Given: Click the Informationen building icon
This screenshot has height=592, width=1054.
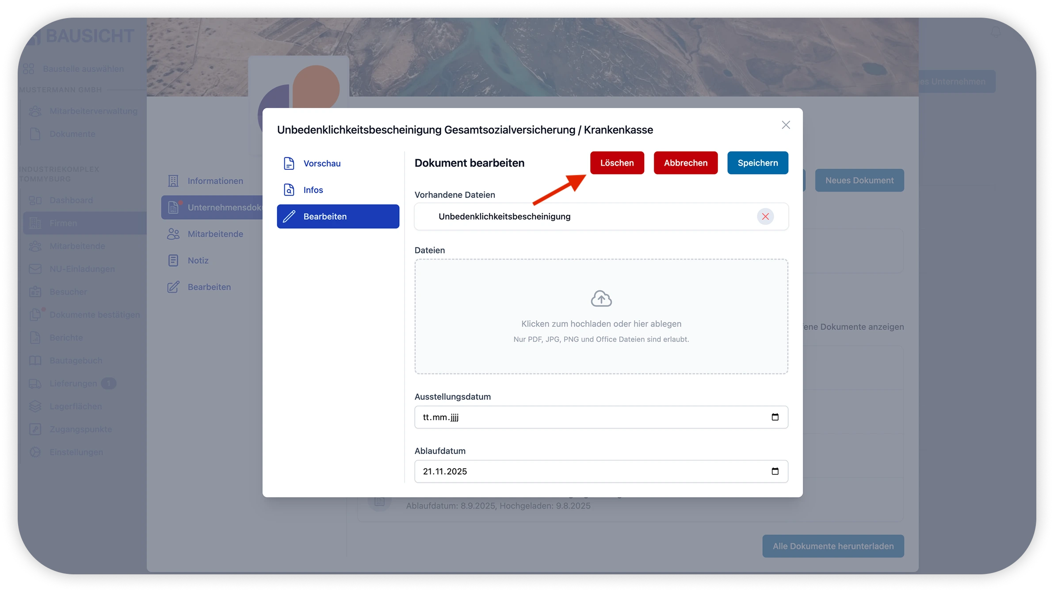Looking at the screenshot, I should coord(173,181).
